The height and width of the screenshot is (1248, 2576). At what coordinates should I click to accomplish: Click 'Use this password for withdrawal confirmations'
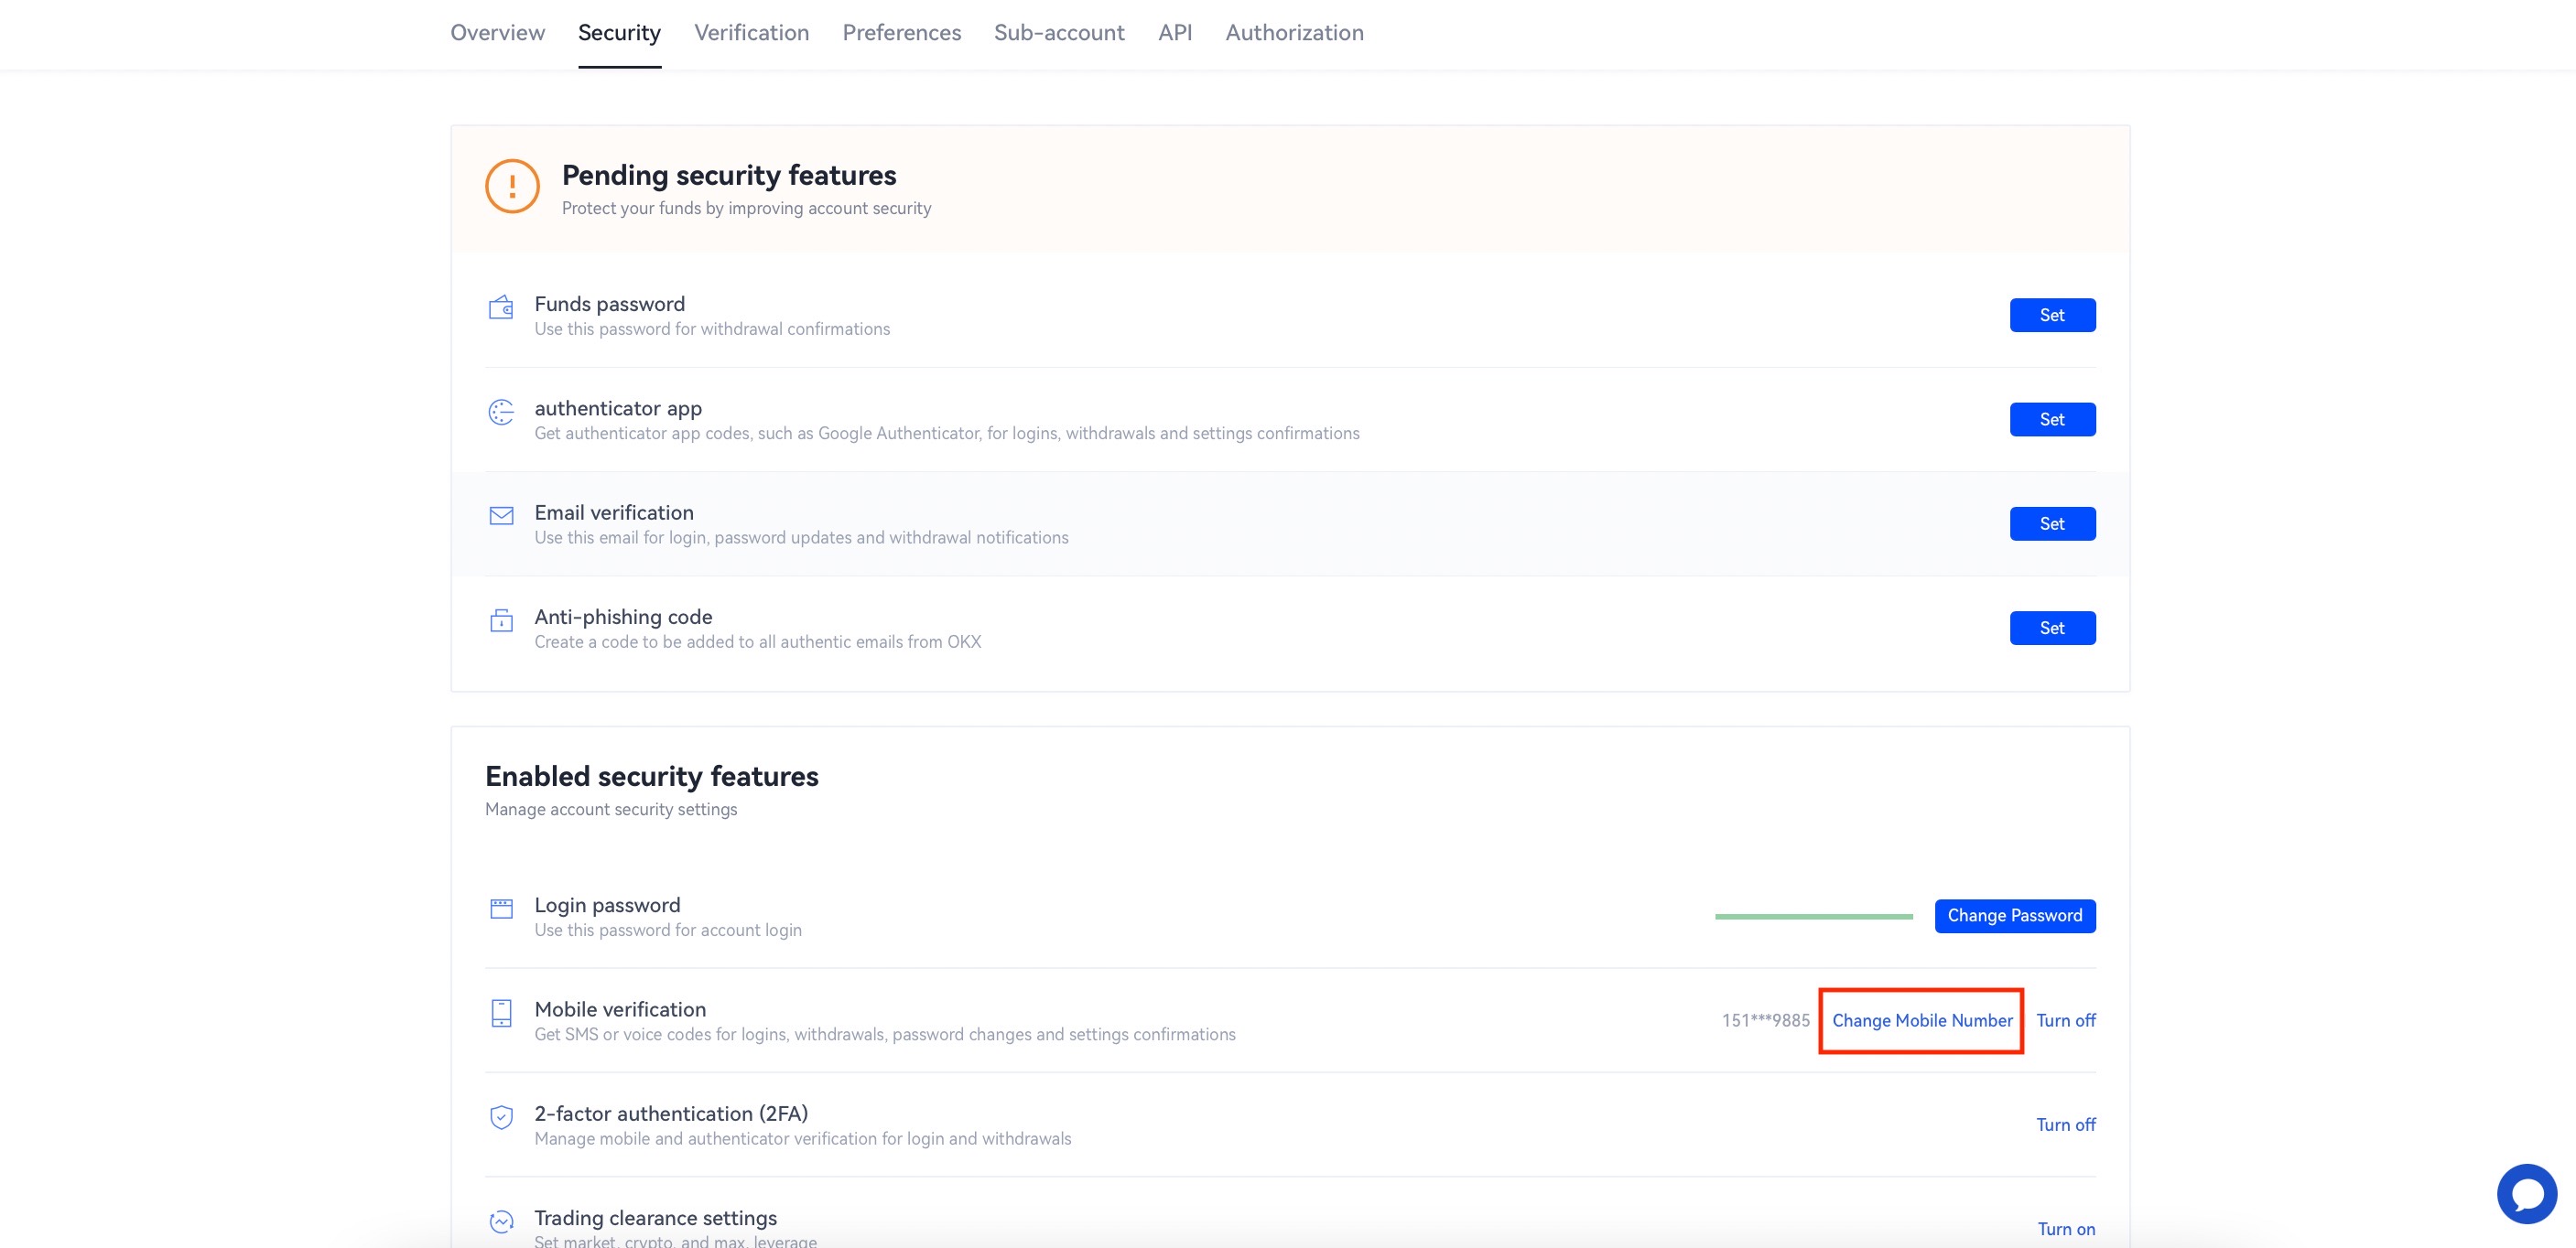(711, 329)
